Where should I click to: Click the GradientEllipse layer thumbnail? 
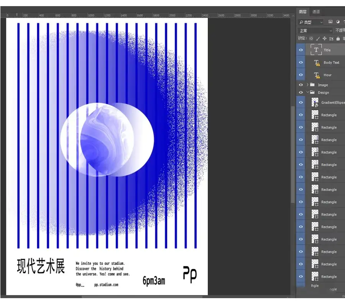tap(315, 103)
